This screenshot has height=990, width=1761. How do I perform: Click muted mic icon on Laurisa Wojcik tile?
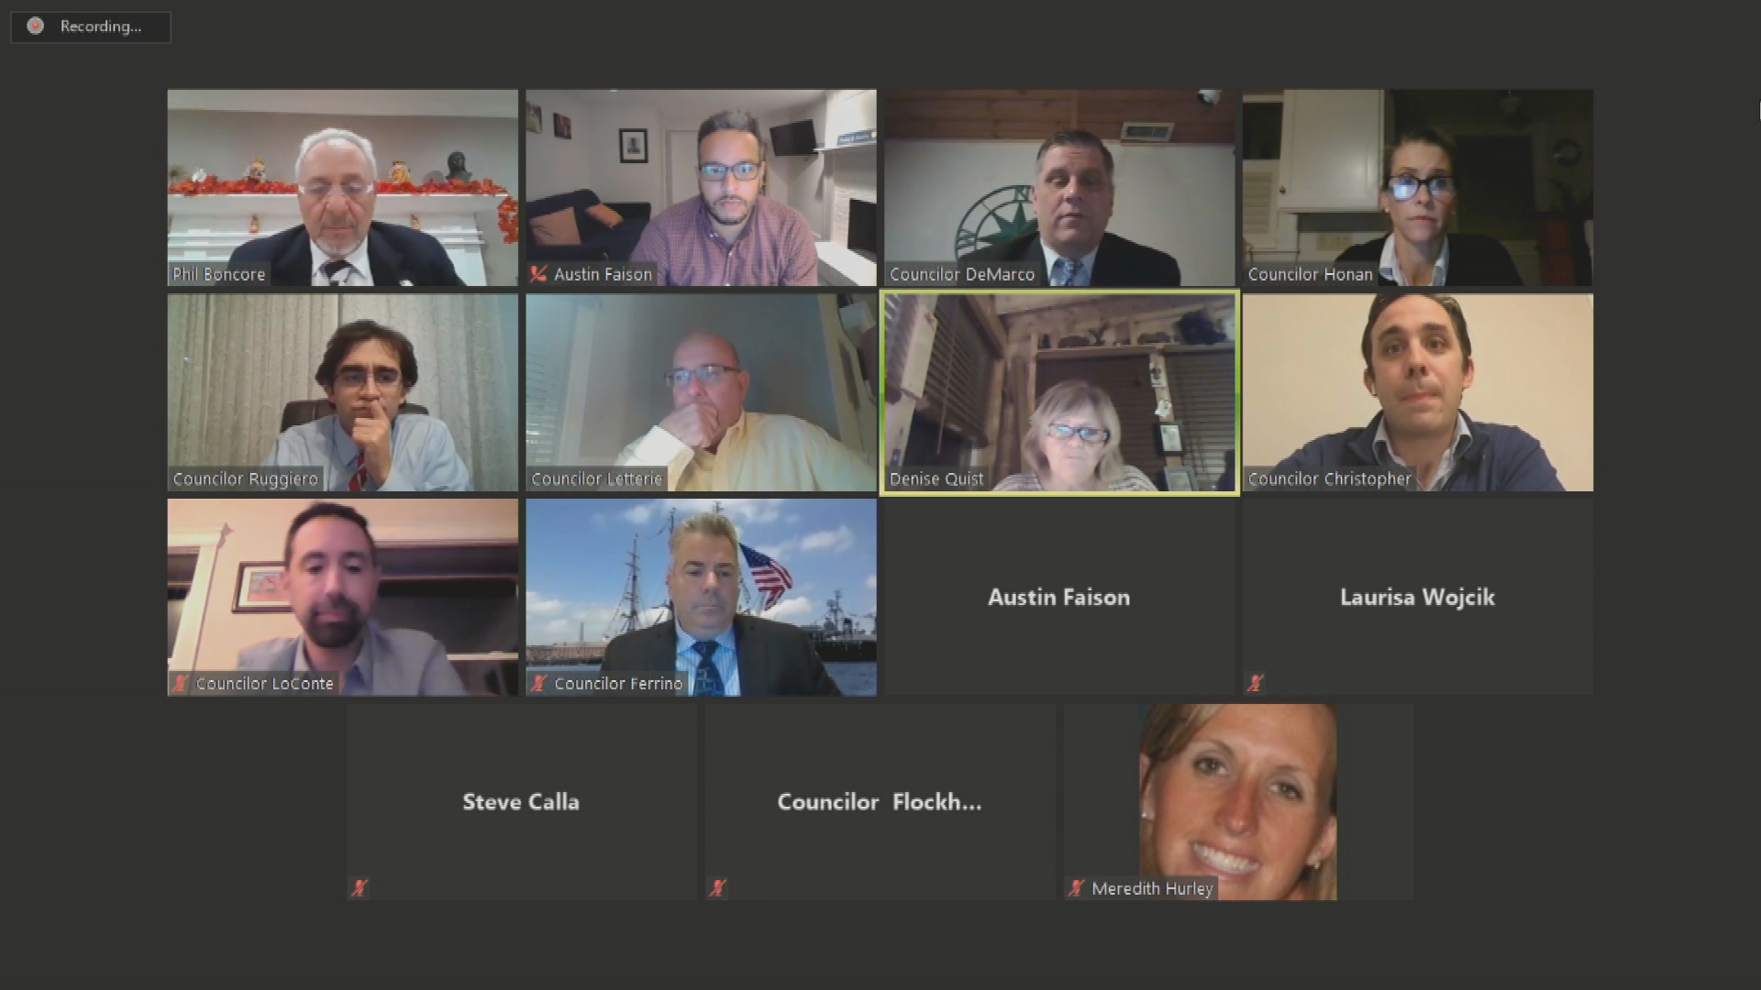[x=1256, y=682]
